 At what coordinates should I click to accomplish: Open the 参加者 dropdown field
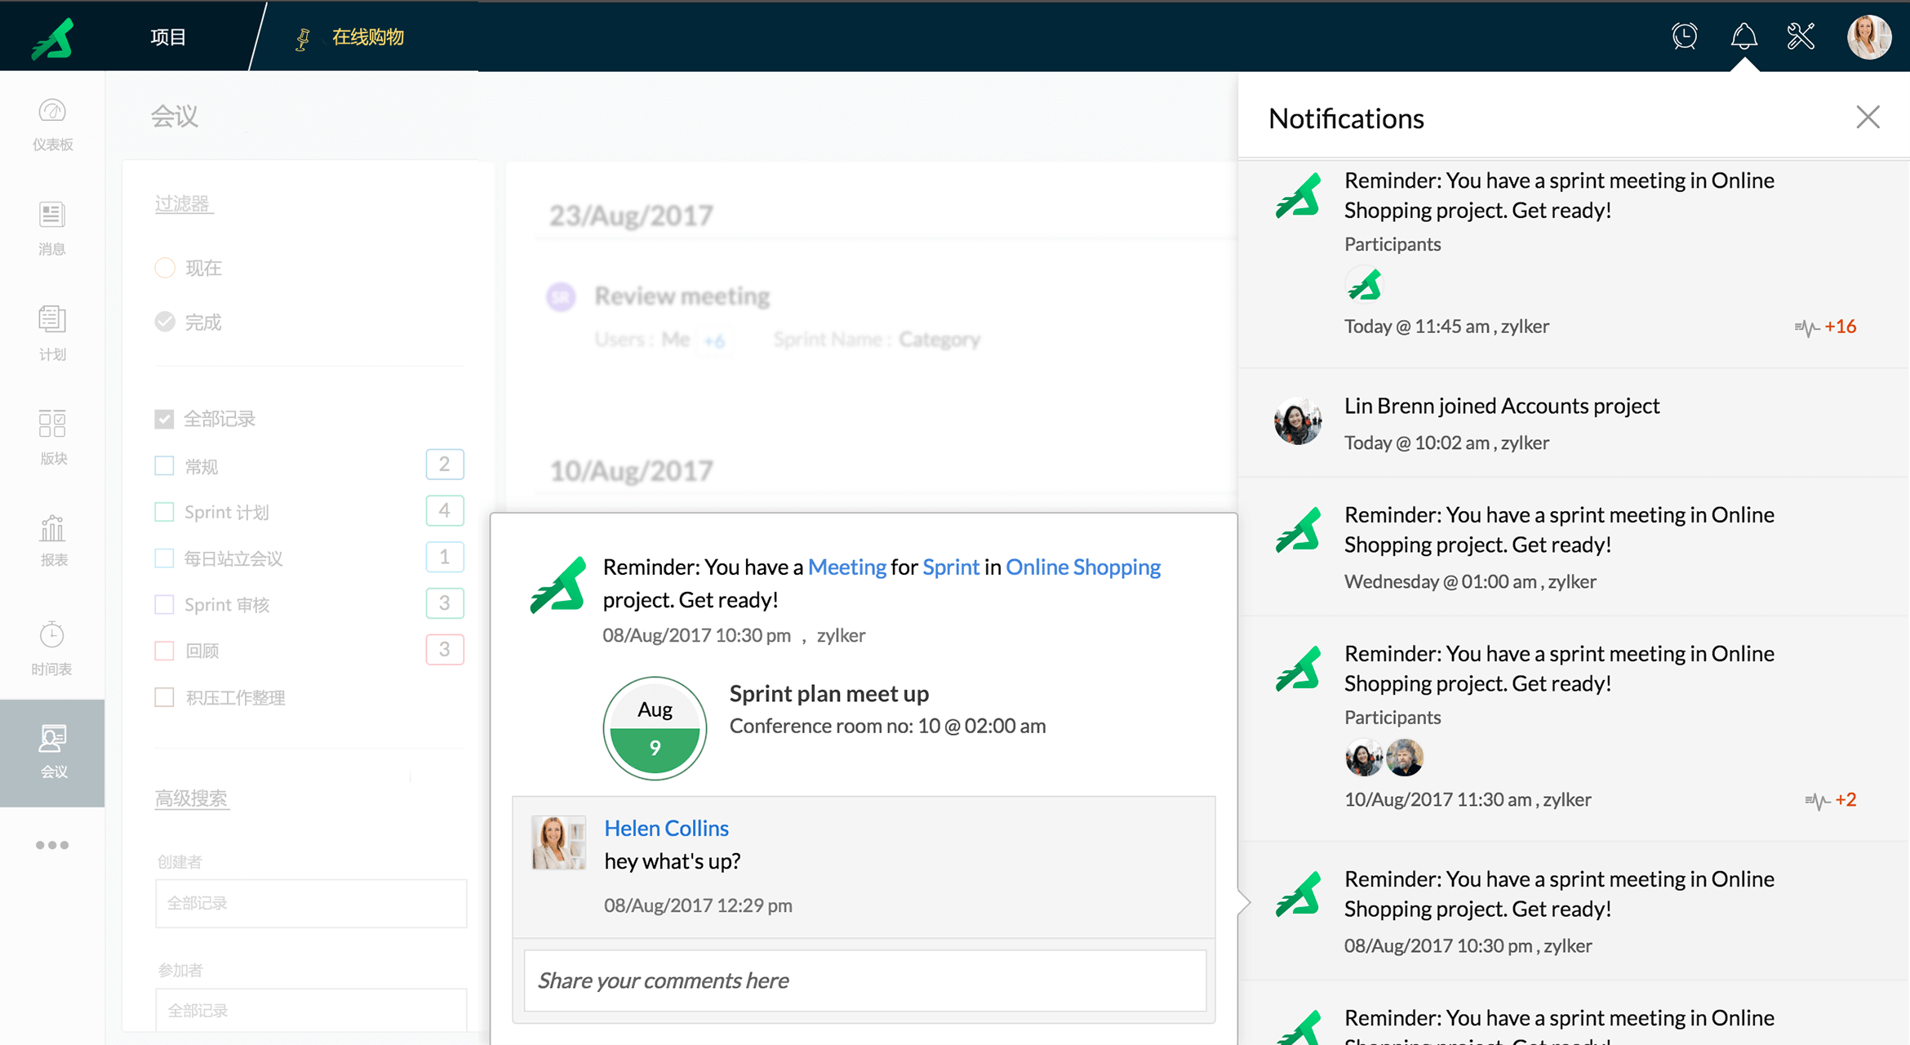[311, 1010]
